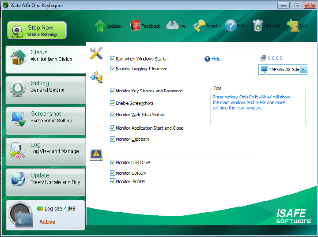Click the network computers icon beside 0.0.0.0

(x=263, y=58)
